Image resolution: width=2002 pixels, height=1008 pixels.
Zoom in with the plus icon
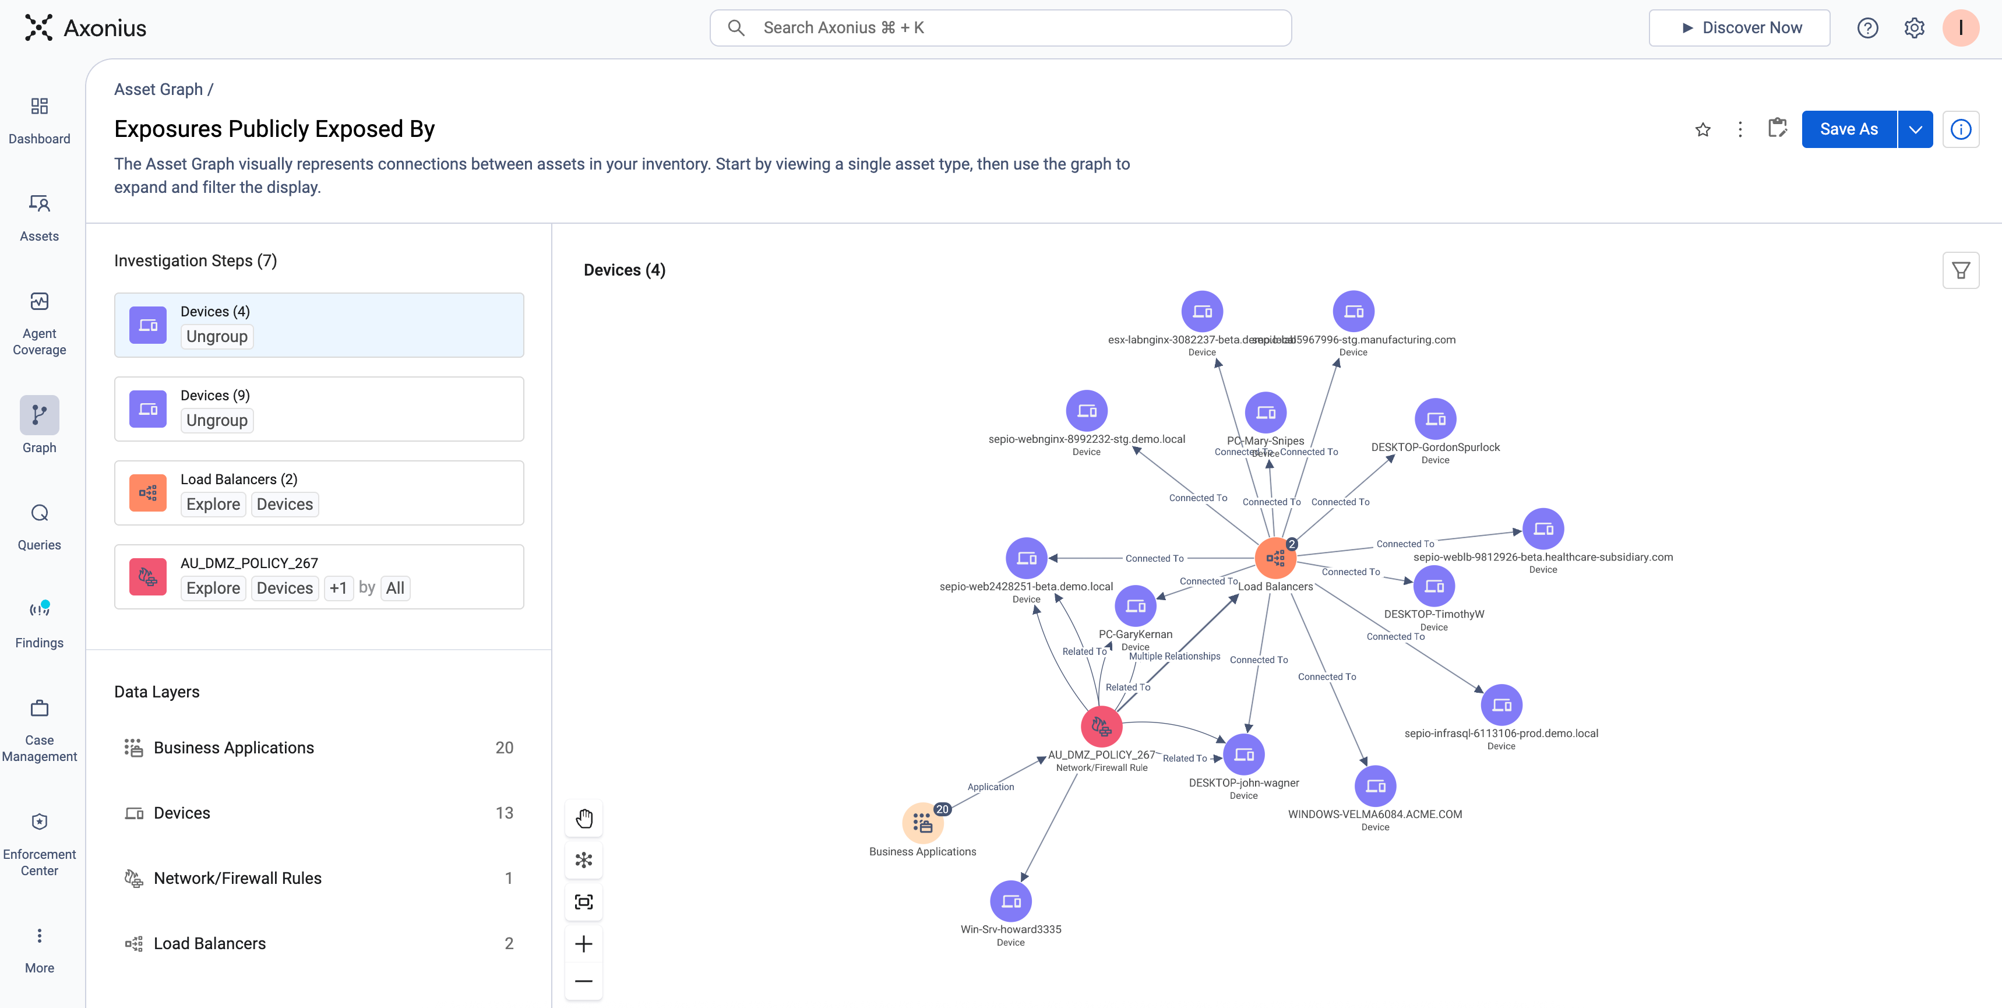tap(584, 944)
